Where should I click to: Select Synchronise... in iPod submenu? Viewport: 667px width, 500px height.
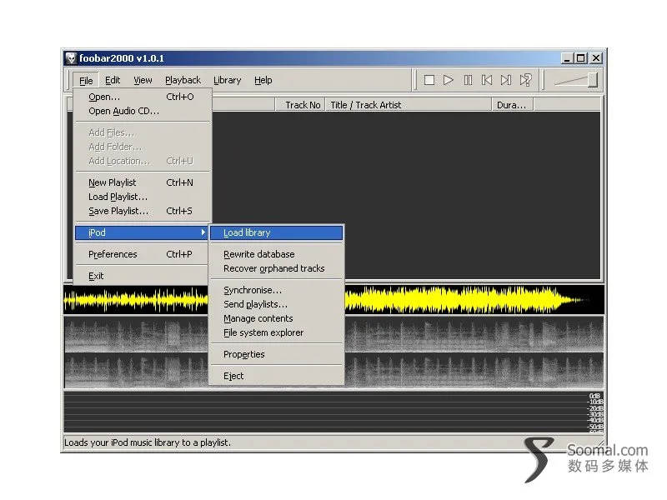[277, 290]
